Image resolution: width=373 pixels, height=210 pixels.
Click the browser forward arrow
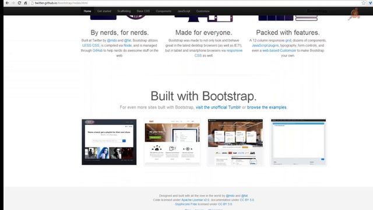(x=13, y=3)
